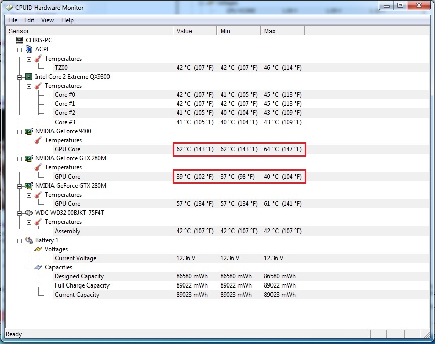
Task: Click the thermometer icon under WDC WD32
Action: (38, 222)
